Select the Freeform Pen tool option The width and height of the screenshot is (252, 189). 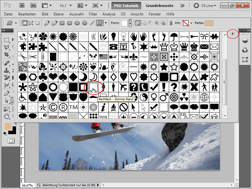(54, 23)
